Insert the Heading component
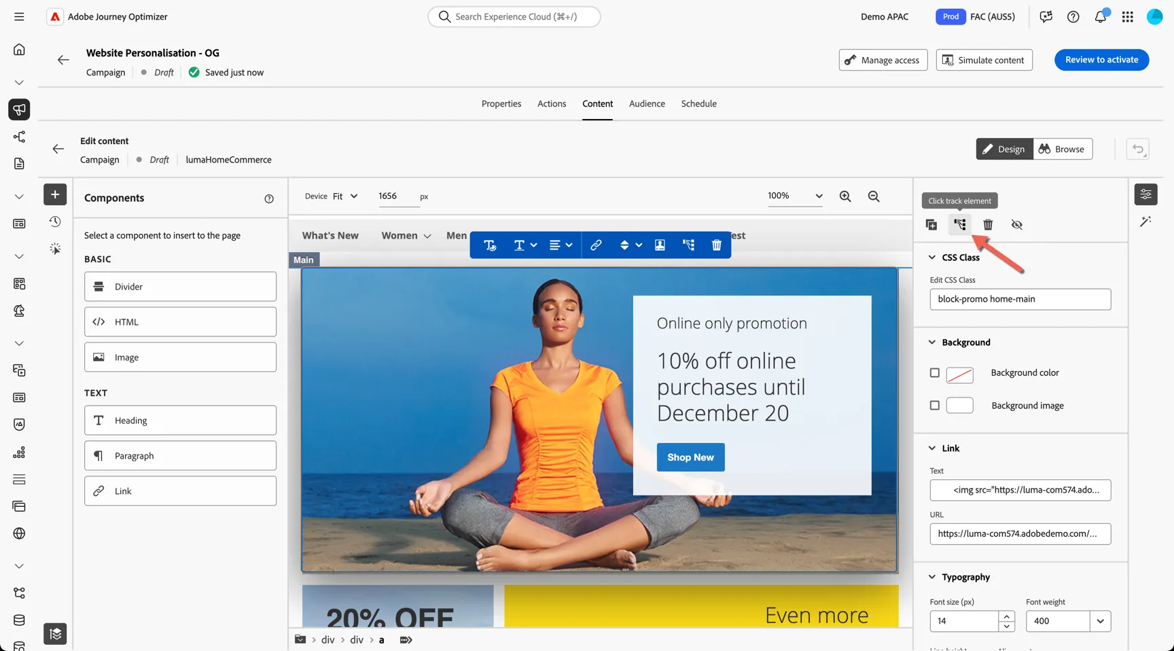The width and height of the screenshot is (1174, 651). click(180, 421)
